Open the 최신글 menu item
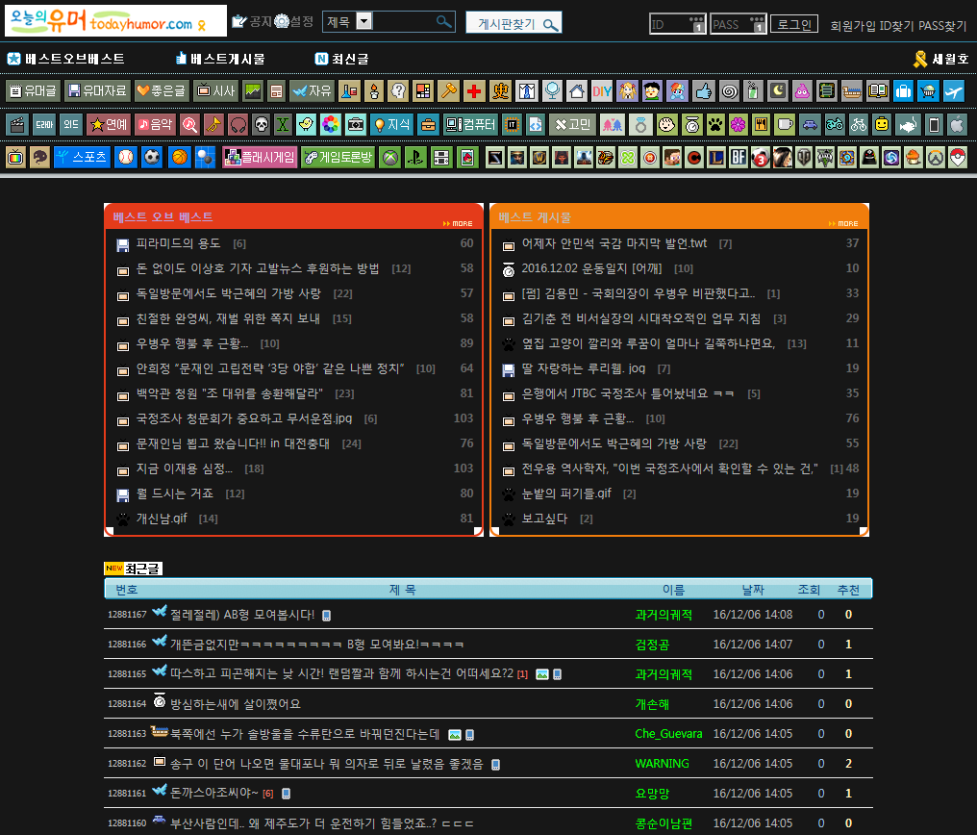 pos(341,60)
